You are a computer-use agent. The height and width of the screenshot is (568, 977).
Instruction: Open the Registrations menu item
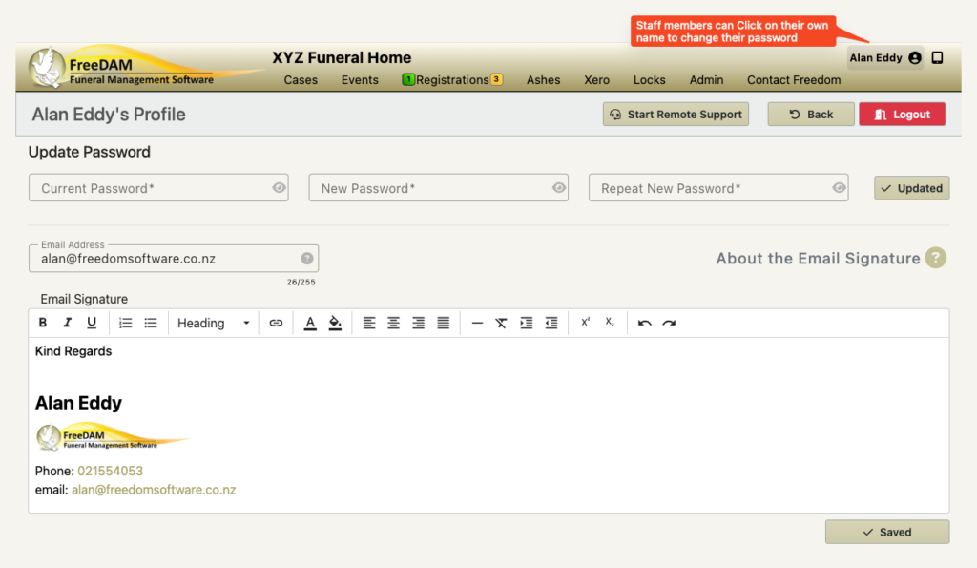452,80
